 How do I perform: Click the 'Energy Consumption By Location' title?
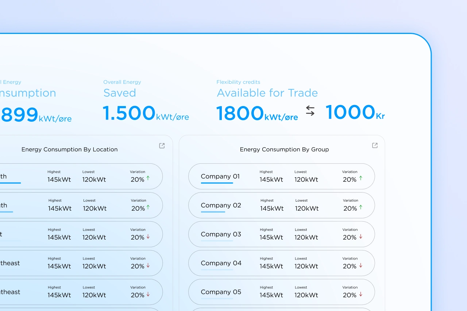tap(70, 149)
